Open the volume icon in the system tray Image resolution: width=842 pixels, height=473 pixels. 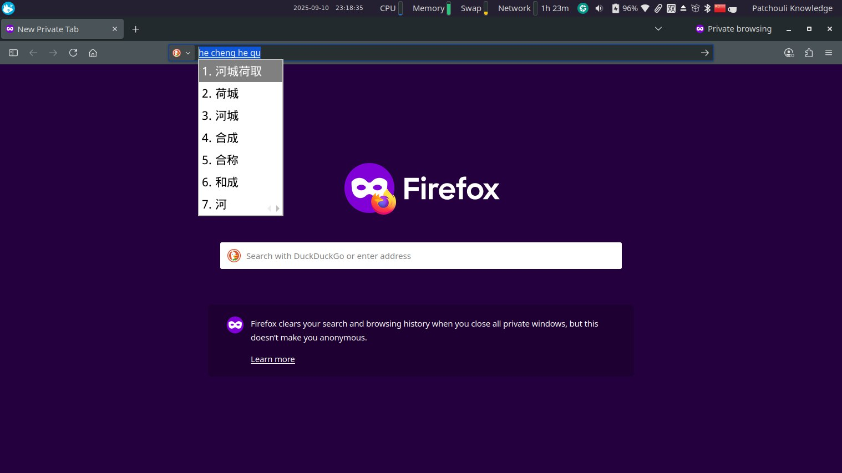tap(598, 8)
